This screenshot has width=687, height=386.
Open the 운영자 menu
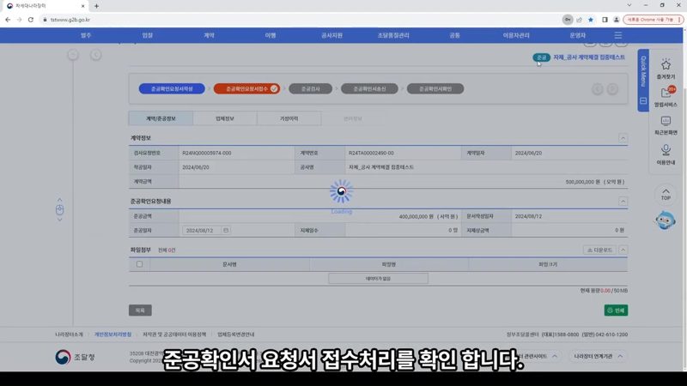(577, 35)
